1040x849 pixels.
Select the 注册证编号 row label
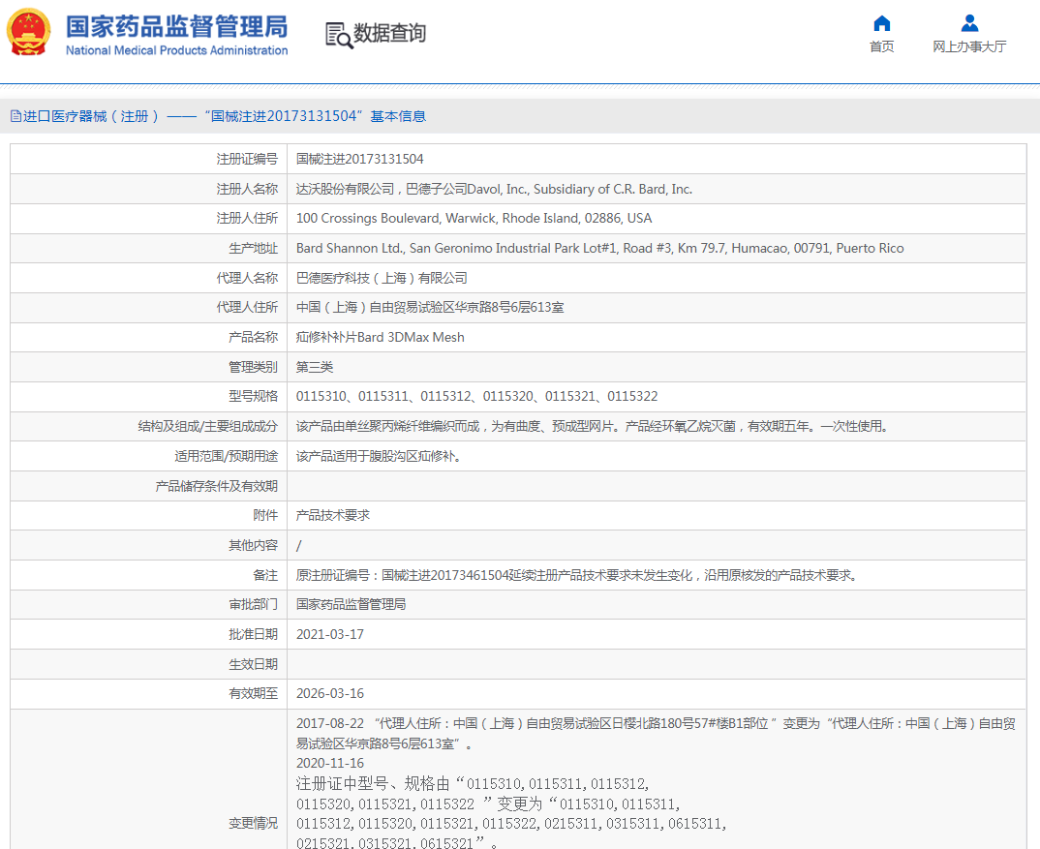click(x=247, y=159)
